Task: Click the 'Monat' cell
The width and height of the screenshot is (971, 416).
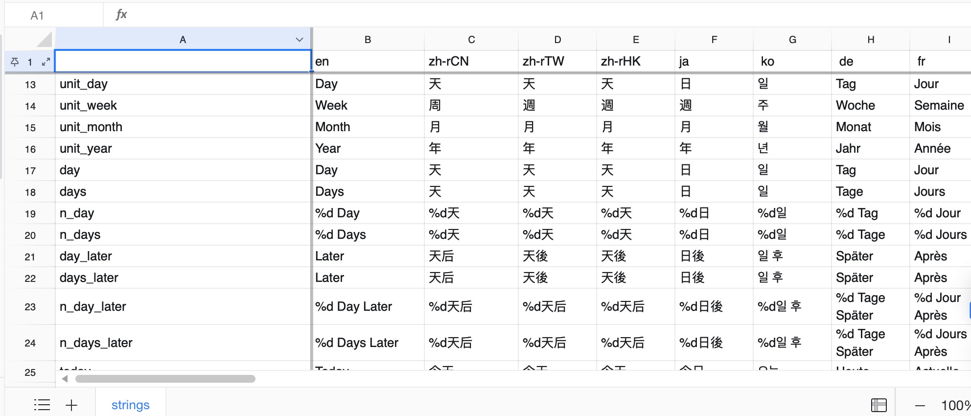Action: [871, 127]
